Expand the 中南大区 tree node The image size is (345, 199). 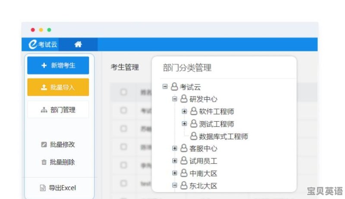point(175,173)
